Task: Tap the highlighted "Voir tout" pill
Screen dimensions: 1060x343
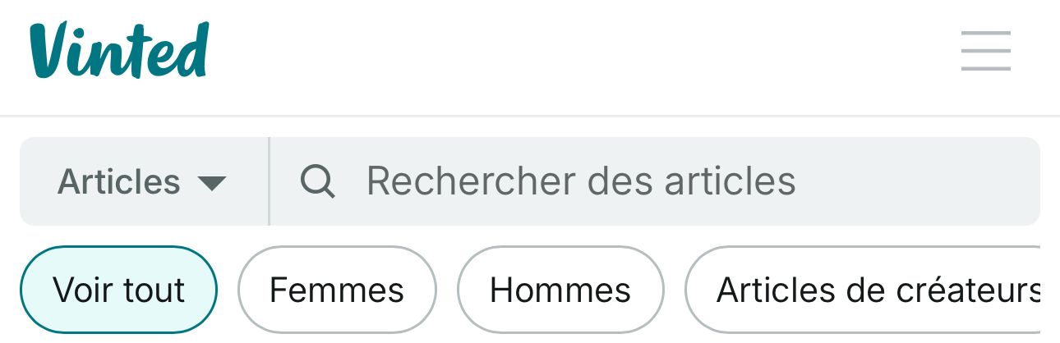Action: click(x=118, y=290)
